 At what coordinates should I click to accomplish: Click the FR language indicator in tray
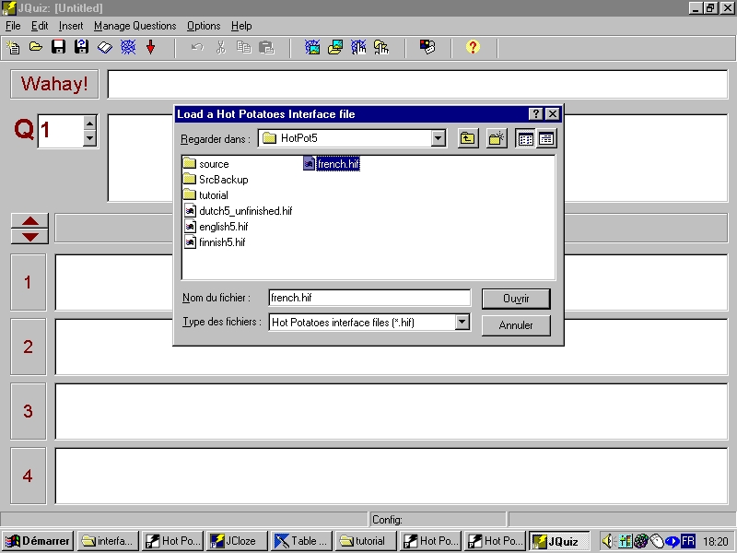pyautogui.click(x=687, y=541)
